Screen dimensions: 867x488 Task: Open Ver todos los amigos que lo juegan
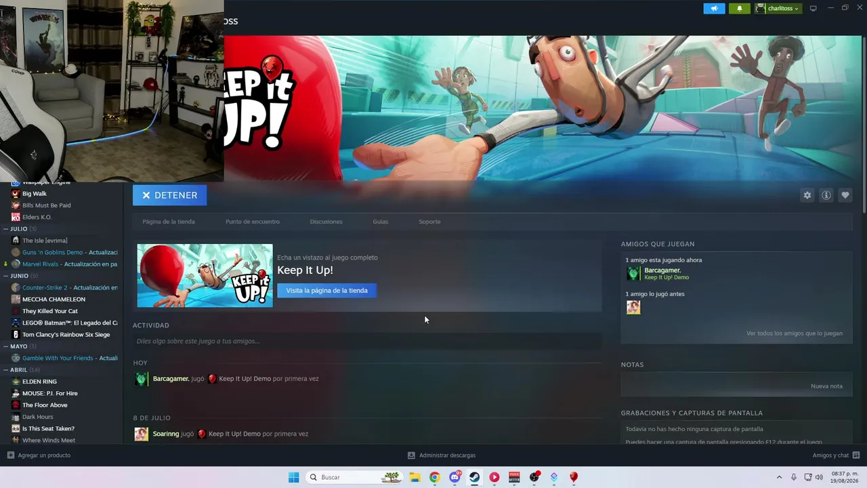click(795, 333)
